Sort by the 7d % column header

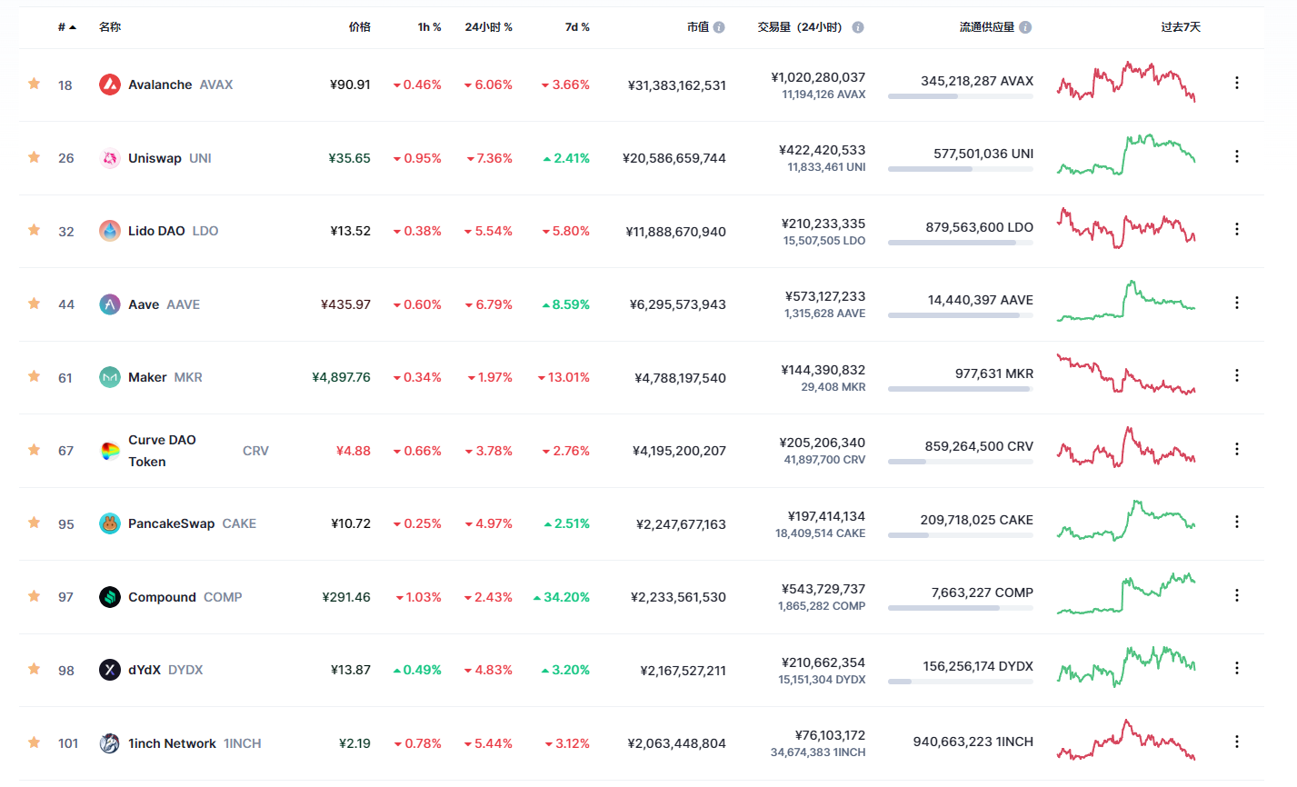(x=577, y=27)
